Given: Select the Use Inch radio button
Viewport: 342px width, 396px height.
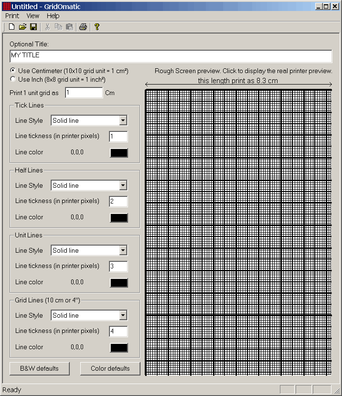Looking at the screenshot, I should click(13, 79).
